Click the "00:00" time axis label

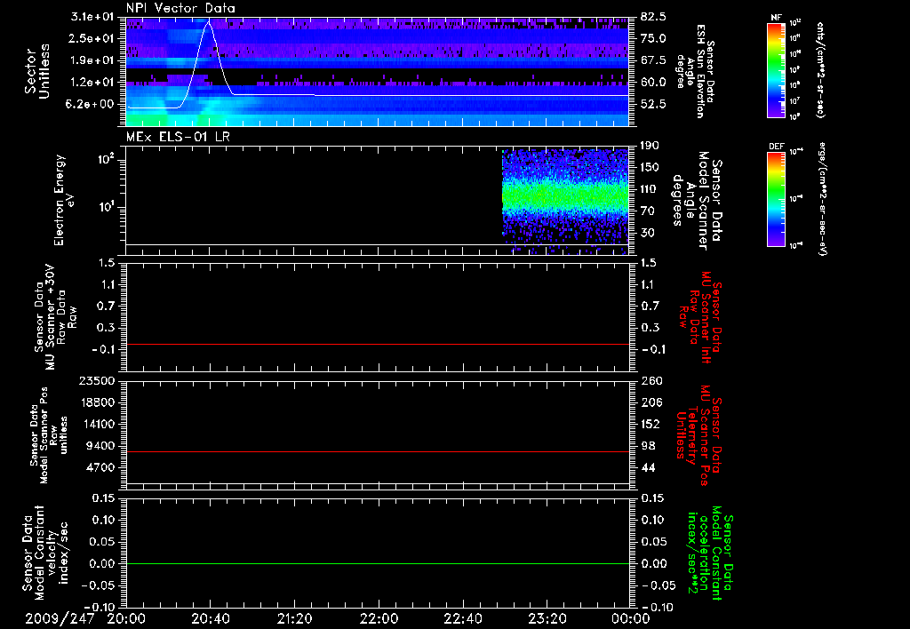tap(631, 618)
